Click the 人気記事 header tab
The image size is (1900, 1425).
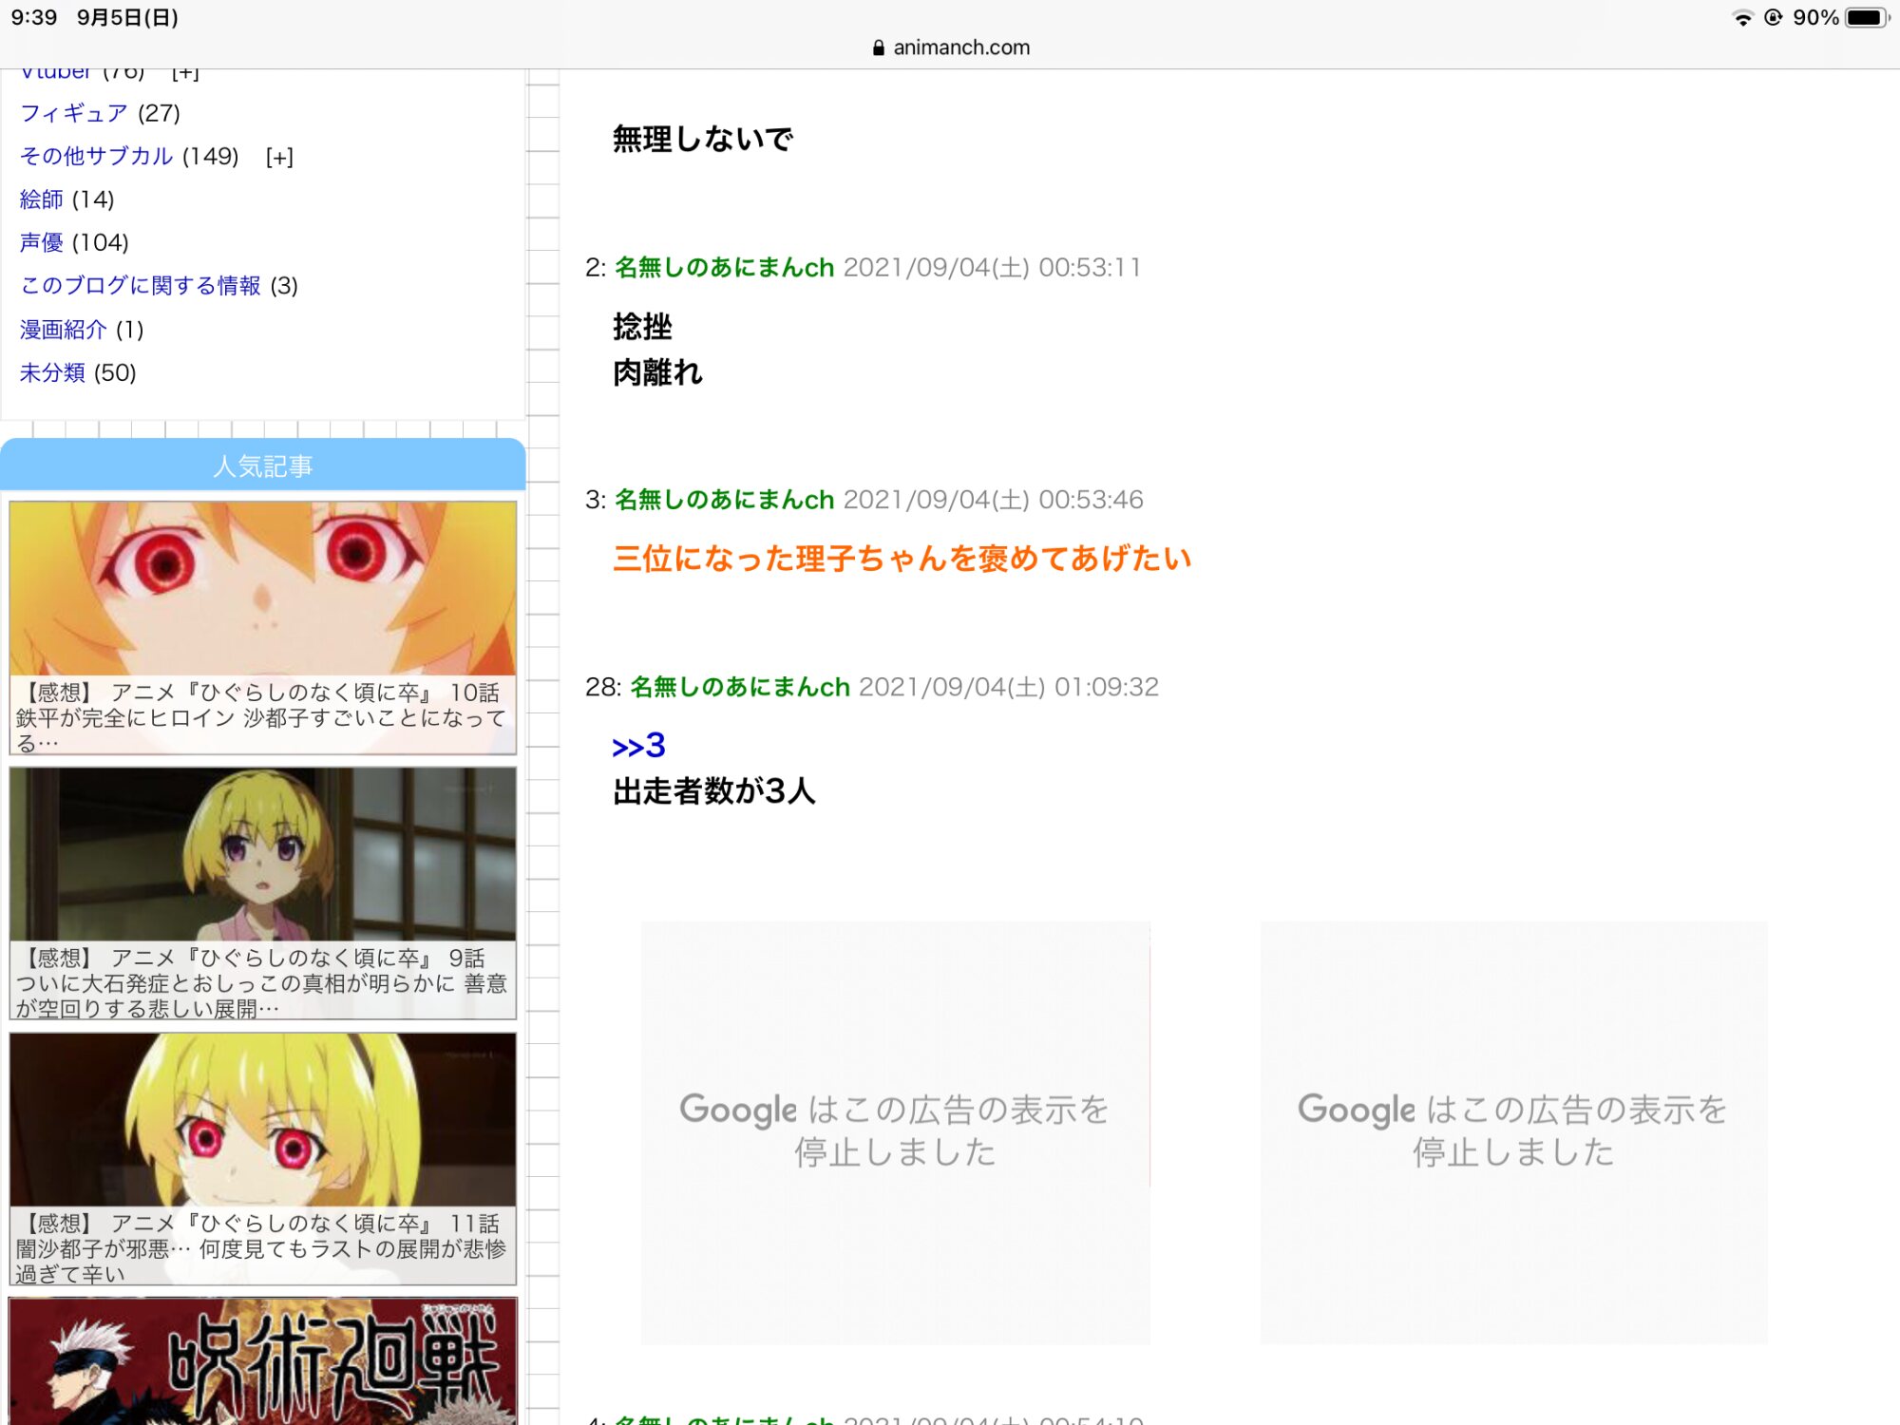(x=262, y=465)
